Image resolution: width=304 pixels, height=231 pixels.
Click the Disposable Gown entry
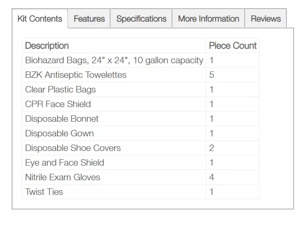59,133
